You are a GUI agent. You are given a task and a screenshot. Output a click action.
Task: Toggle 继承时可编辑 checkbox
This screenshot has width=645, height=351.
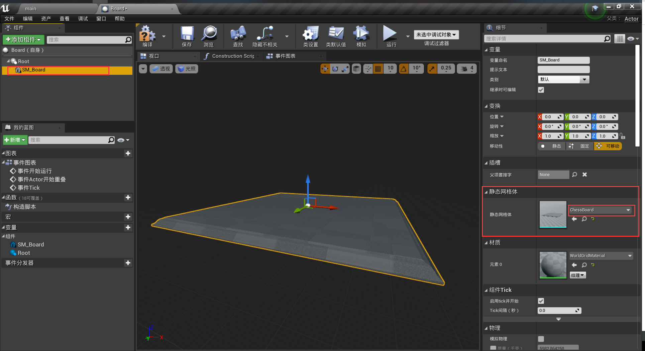click(541, 90)
